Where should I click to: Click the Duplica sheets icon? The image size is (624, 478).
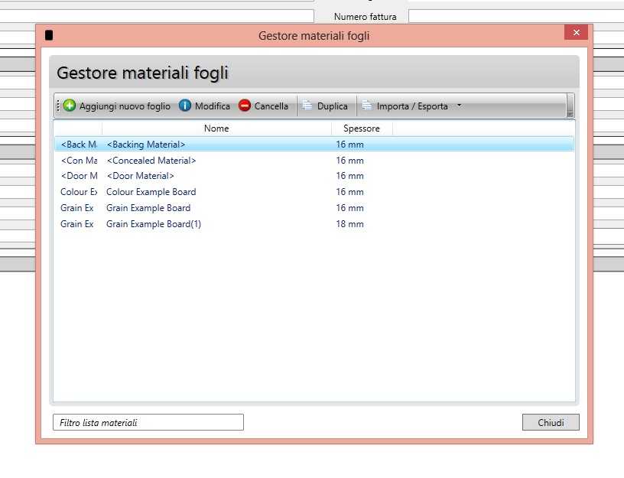click(x=307, y=106)
